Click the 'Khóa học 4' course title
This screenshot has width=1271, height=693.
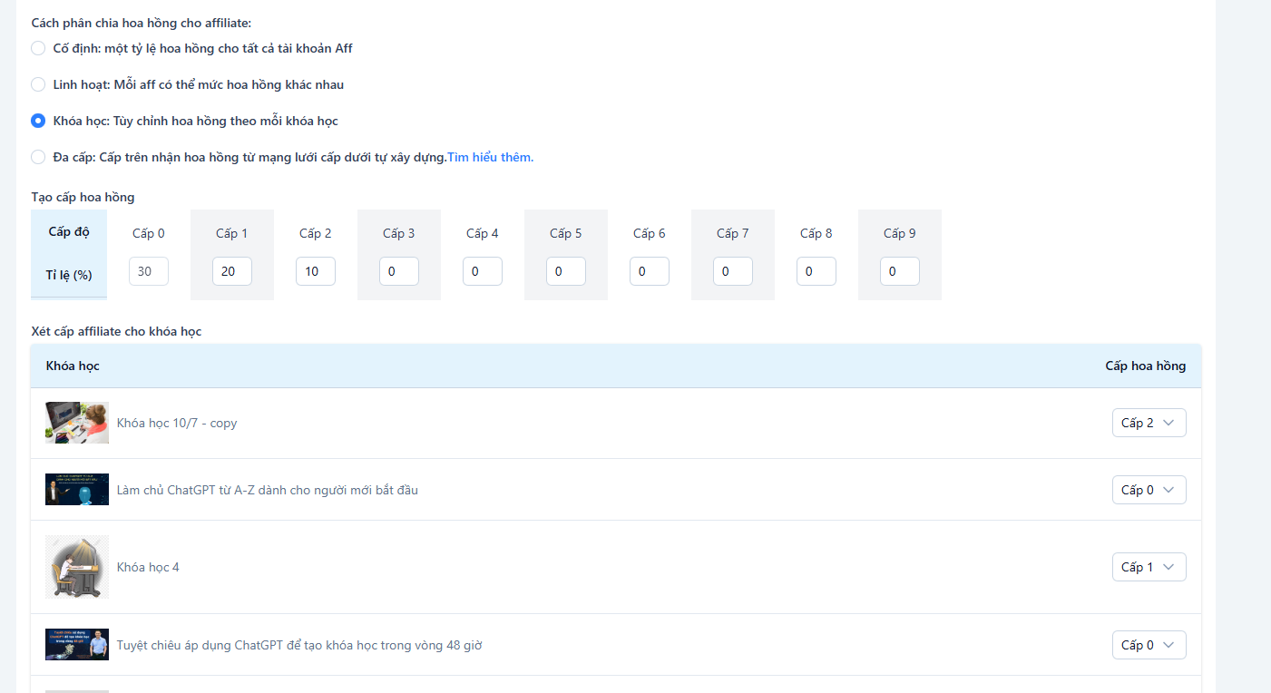[148, 567]
